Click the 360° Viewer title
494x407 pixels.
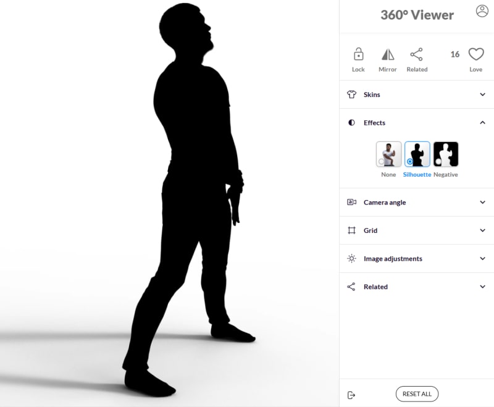click(417, 15)
